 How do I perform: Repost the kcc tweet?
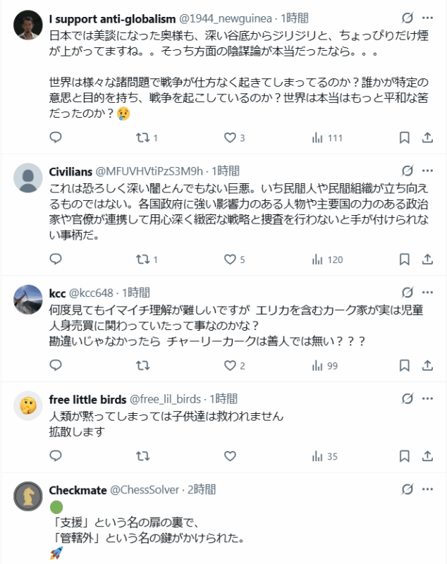point(143,366)
